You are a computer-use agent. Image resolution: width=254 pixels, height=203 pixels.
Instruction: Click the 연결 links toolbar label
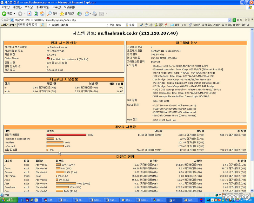pos(247,20)
